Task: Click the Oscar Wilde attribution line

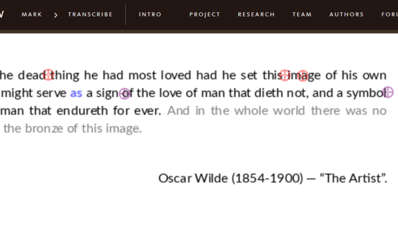Action: click(x=272, y=178)
